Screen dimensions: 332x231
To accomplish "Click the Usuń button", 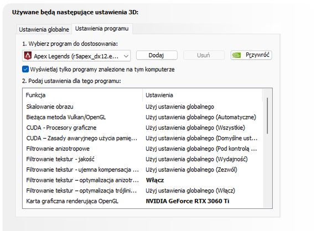I will (x=204, y=55).
